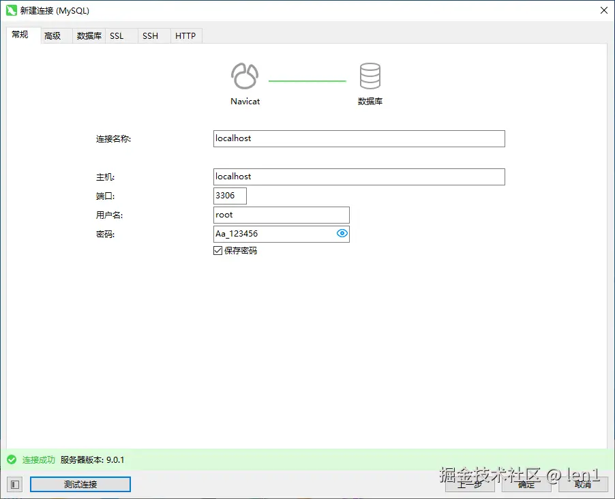Click the 密码: label
Image resolution: width=615 pixels, height=499 pixels.
tap(105, 235)
